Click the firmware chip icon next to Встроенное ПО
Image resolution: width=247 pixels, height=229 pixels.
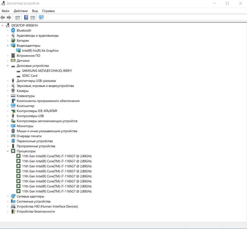(13, 56)
